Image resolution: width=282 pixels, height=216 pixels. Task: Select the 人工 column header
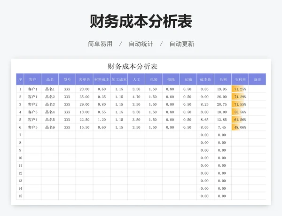click(136, 79)
